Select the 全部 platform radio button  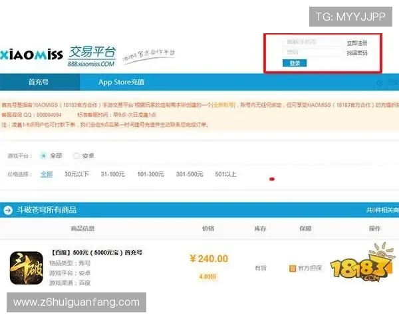(x=43, y=156)
